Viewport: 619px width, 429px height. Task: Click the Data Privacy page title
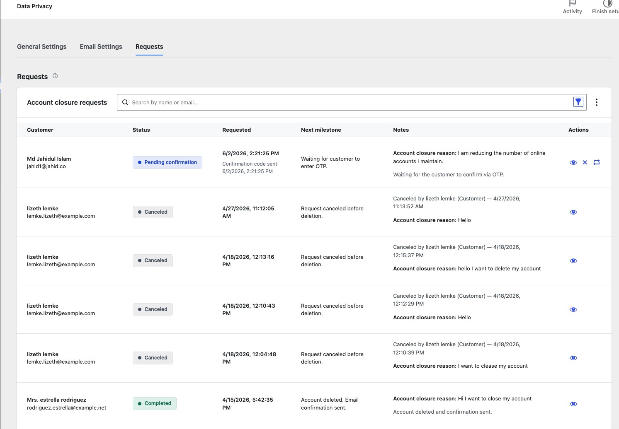[x=35, y=6]
